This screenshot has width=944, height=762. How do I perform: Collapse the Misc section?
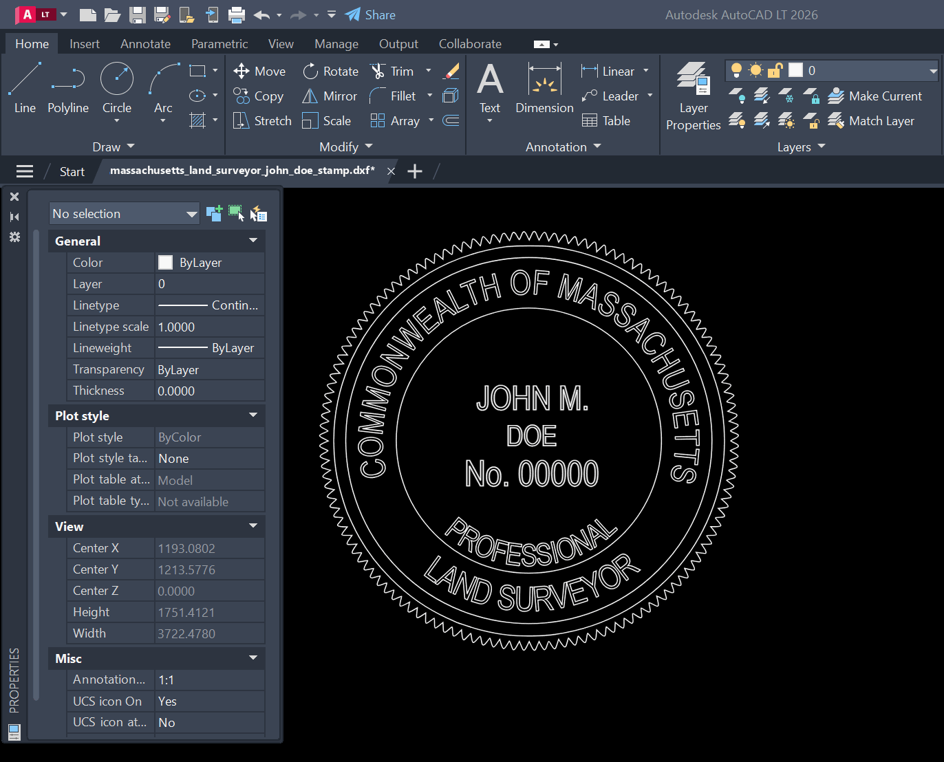pos(253,658)
